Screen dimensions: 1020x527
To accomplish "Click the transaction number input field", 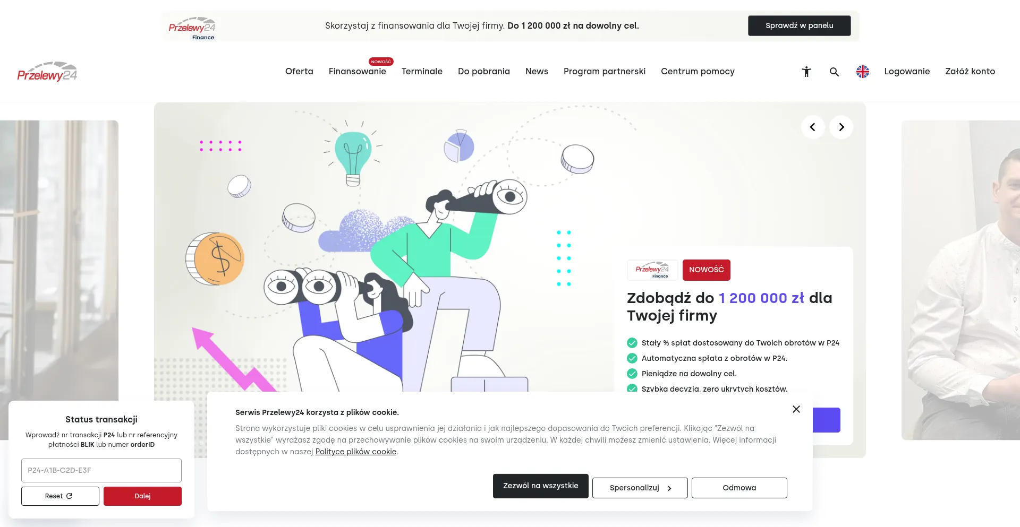I will coord(101,470).
